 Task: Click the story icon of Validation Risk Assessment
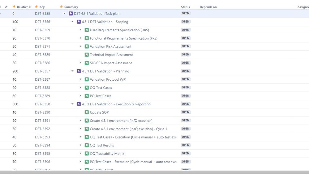(87, 46)
